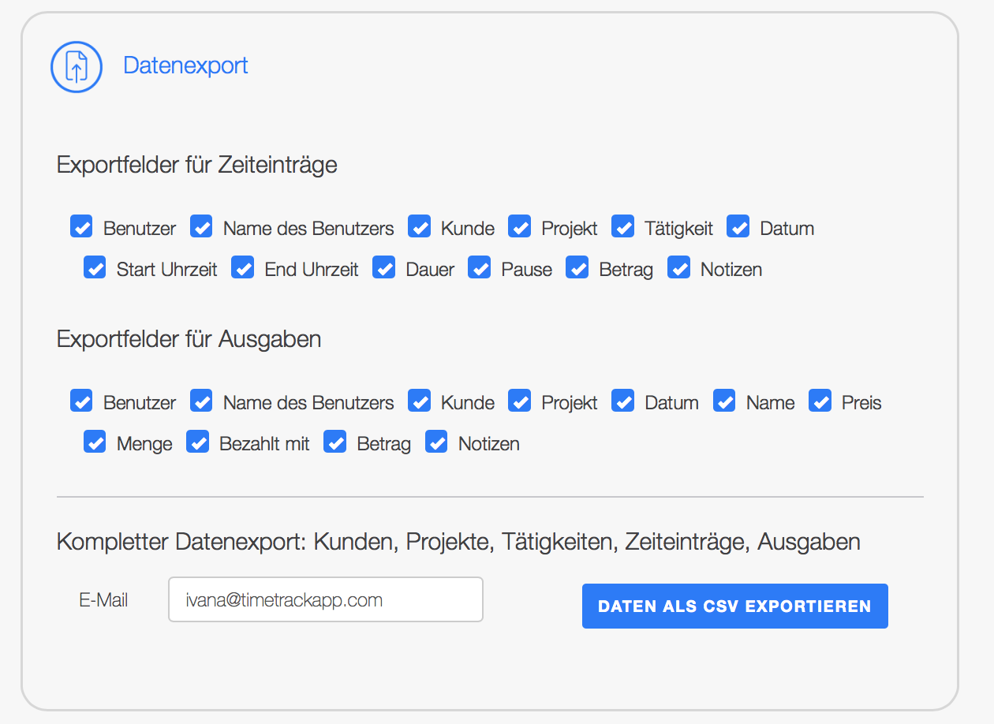Uncheck Datum in Ausgaben export fields
Image resolution: width=994 pixels, height=724 pixels.
coord(623,401)
